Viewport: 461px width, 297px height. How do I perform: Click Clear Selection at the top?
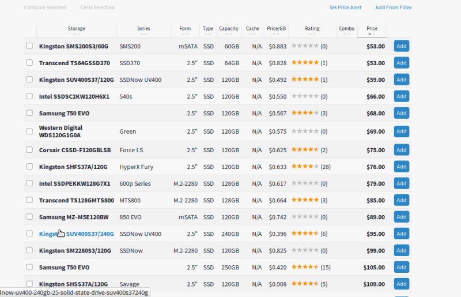(97, 7)
